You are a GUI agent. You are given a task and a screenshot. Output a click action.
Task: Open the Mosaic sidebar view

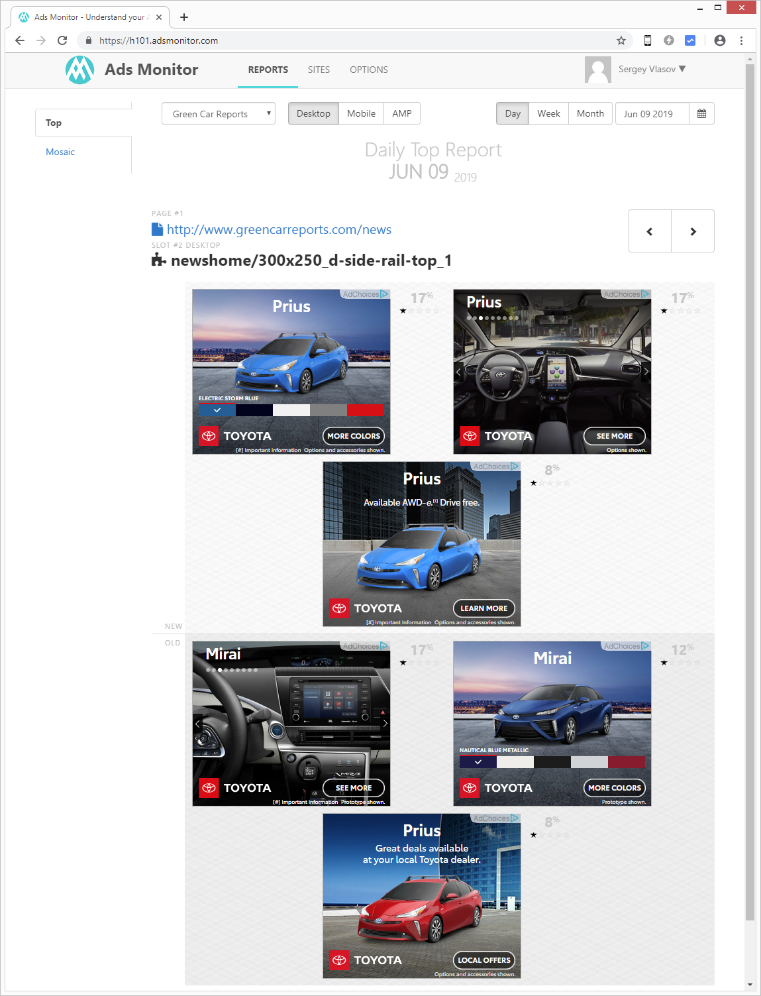60,152
